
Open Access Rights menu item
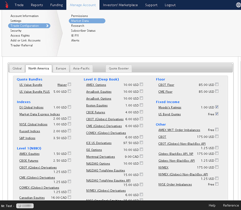pos(20,36)
